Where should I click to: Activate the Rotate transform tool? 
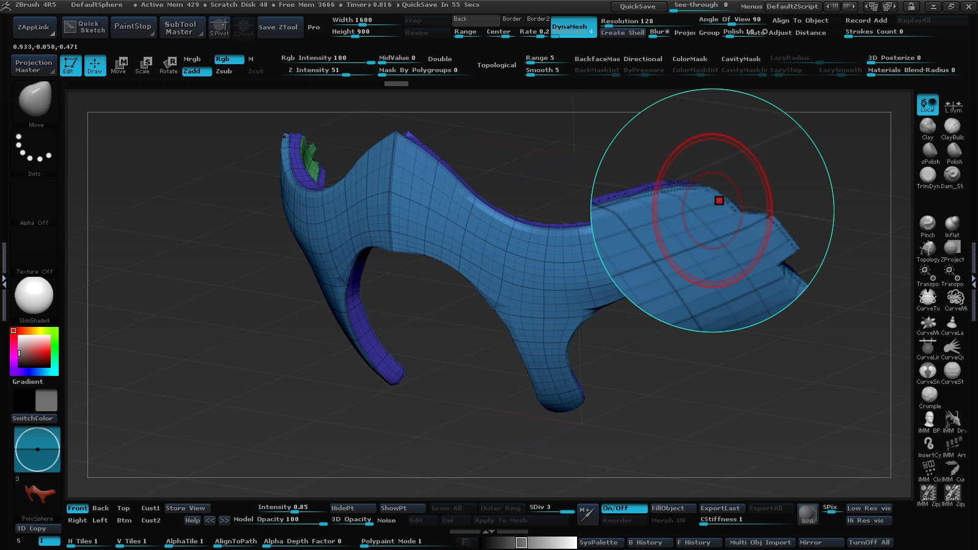pos(169,65)
